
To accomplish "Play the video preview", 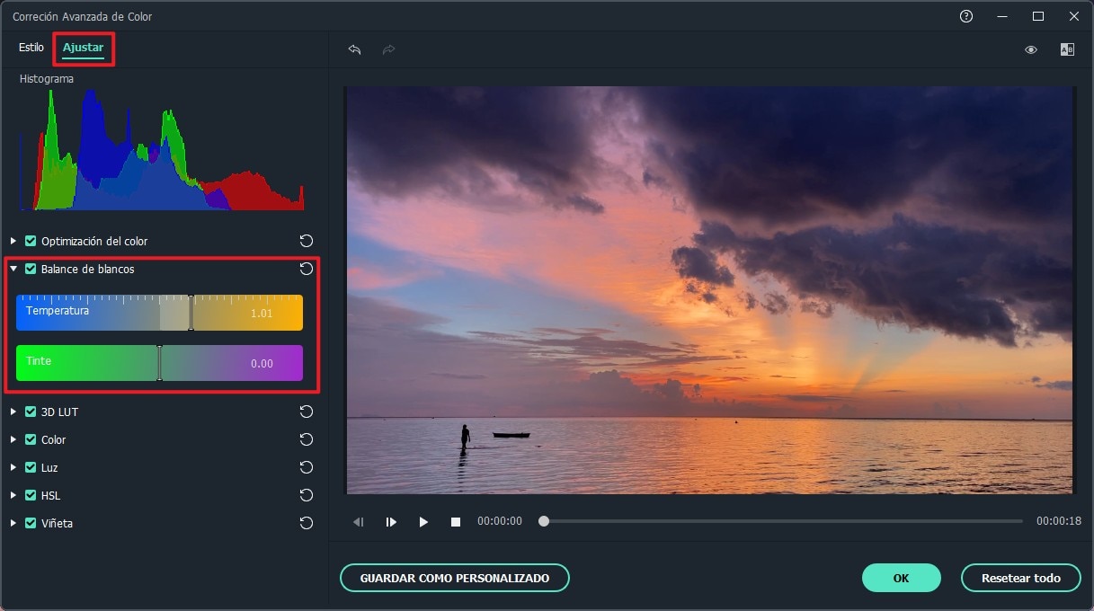I will (x=423, y=521).
